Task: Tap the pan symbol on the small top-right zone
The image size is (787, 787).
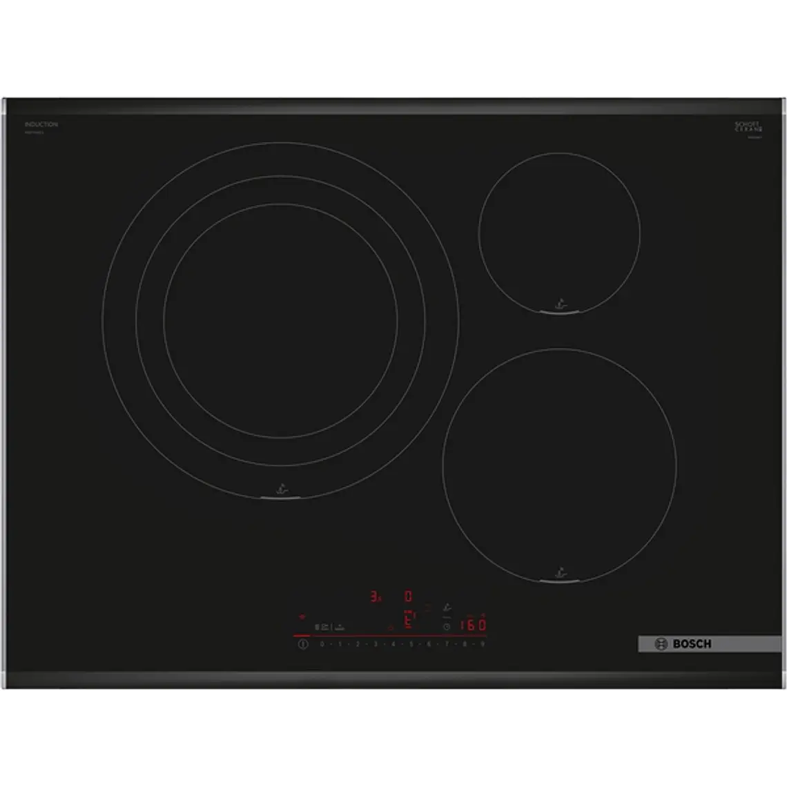Action: pos(561,304)
